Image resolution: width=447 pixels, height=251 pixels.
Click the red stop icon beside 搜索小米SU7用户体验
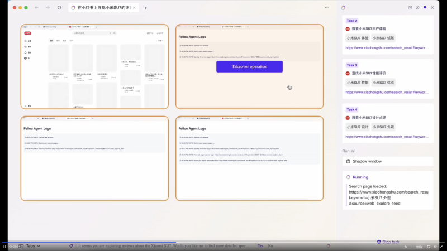click(x=348, y=29)
